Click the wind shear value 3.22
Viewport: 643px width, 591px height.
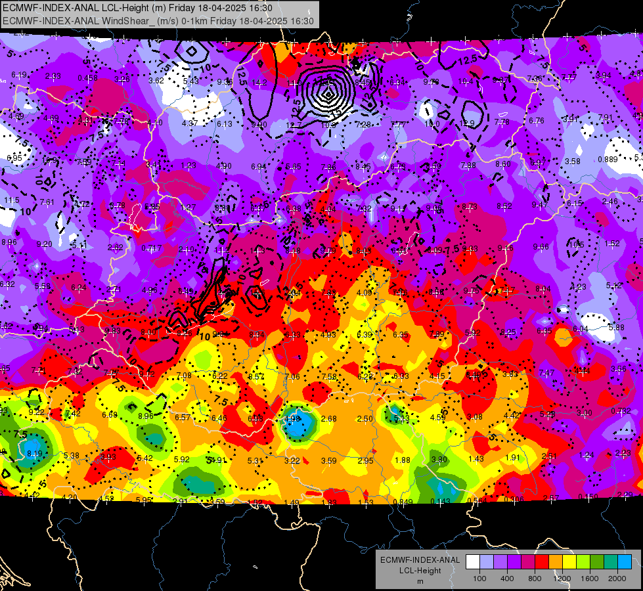tap(292, 460)
